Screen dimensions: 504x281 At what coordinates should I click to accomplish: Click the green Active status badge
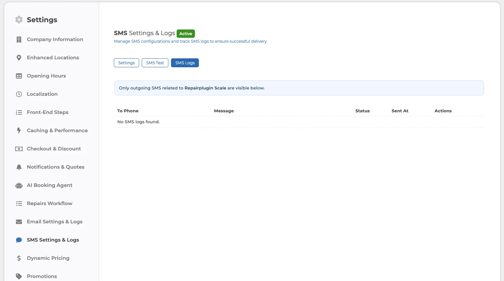(x=186, y=33)
